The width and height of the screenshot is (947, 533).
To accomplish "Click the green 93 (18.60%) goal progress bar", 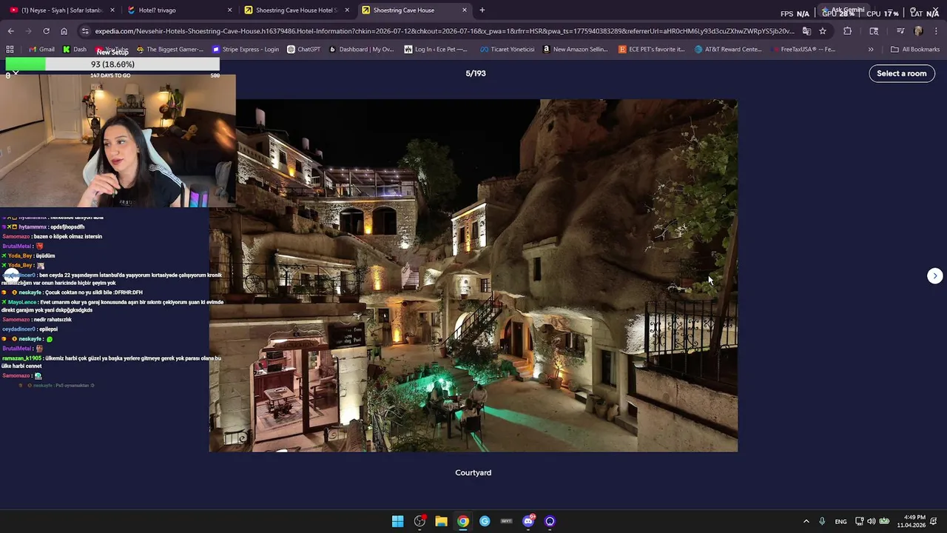I will (x=112, y=64).
